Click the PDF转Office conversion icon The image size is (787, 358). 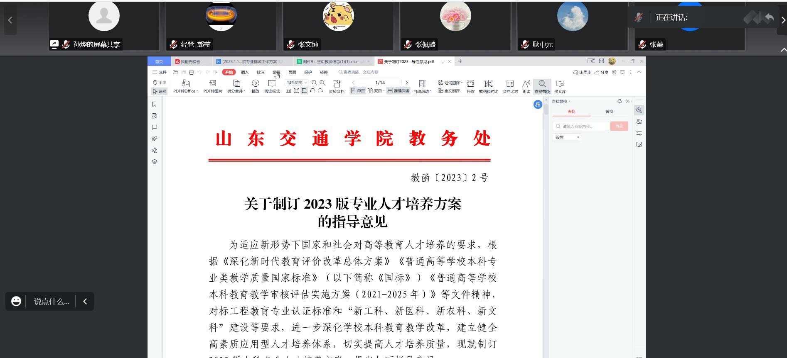185,84
